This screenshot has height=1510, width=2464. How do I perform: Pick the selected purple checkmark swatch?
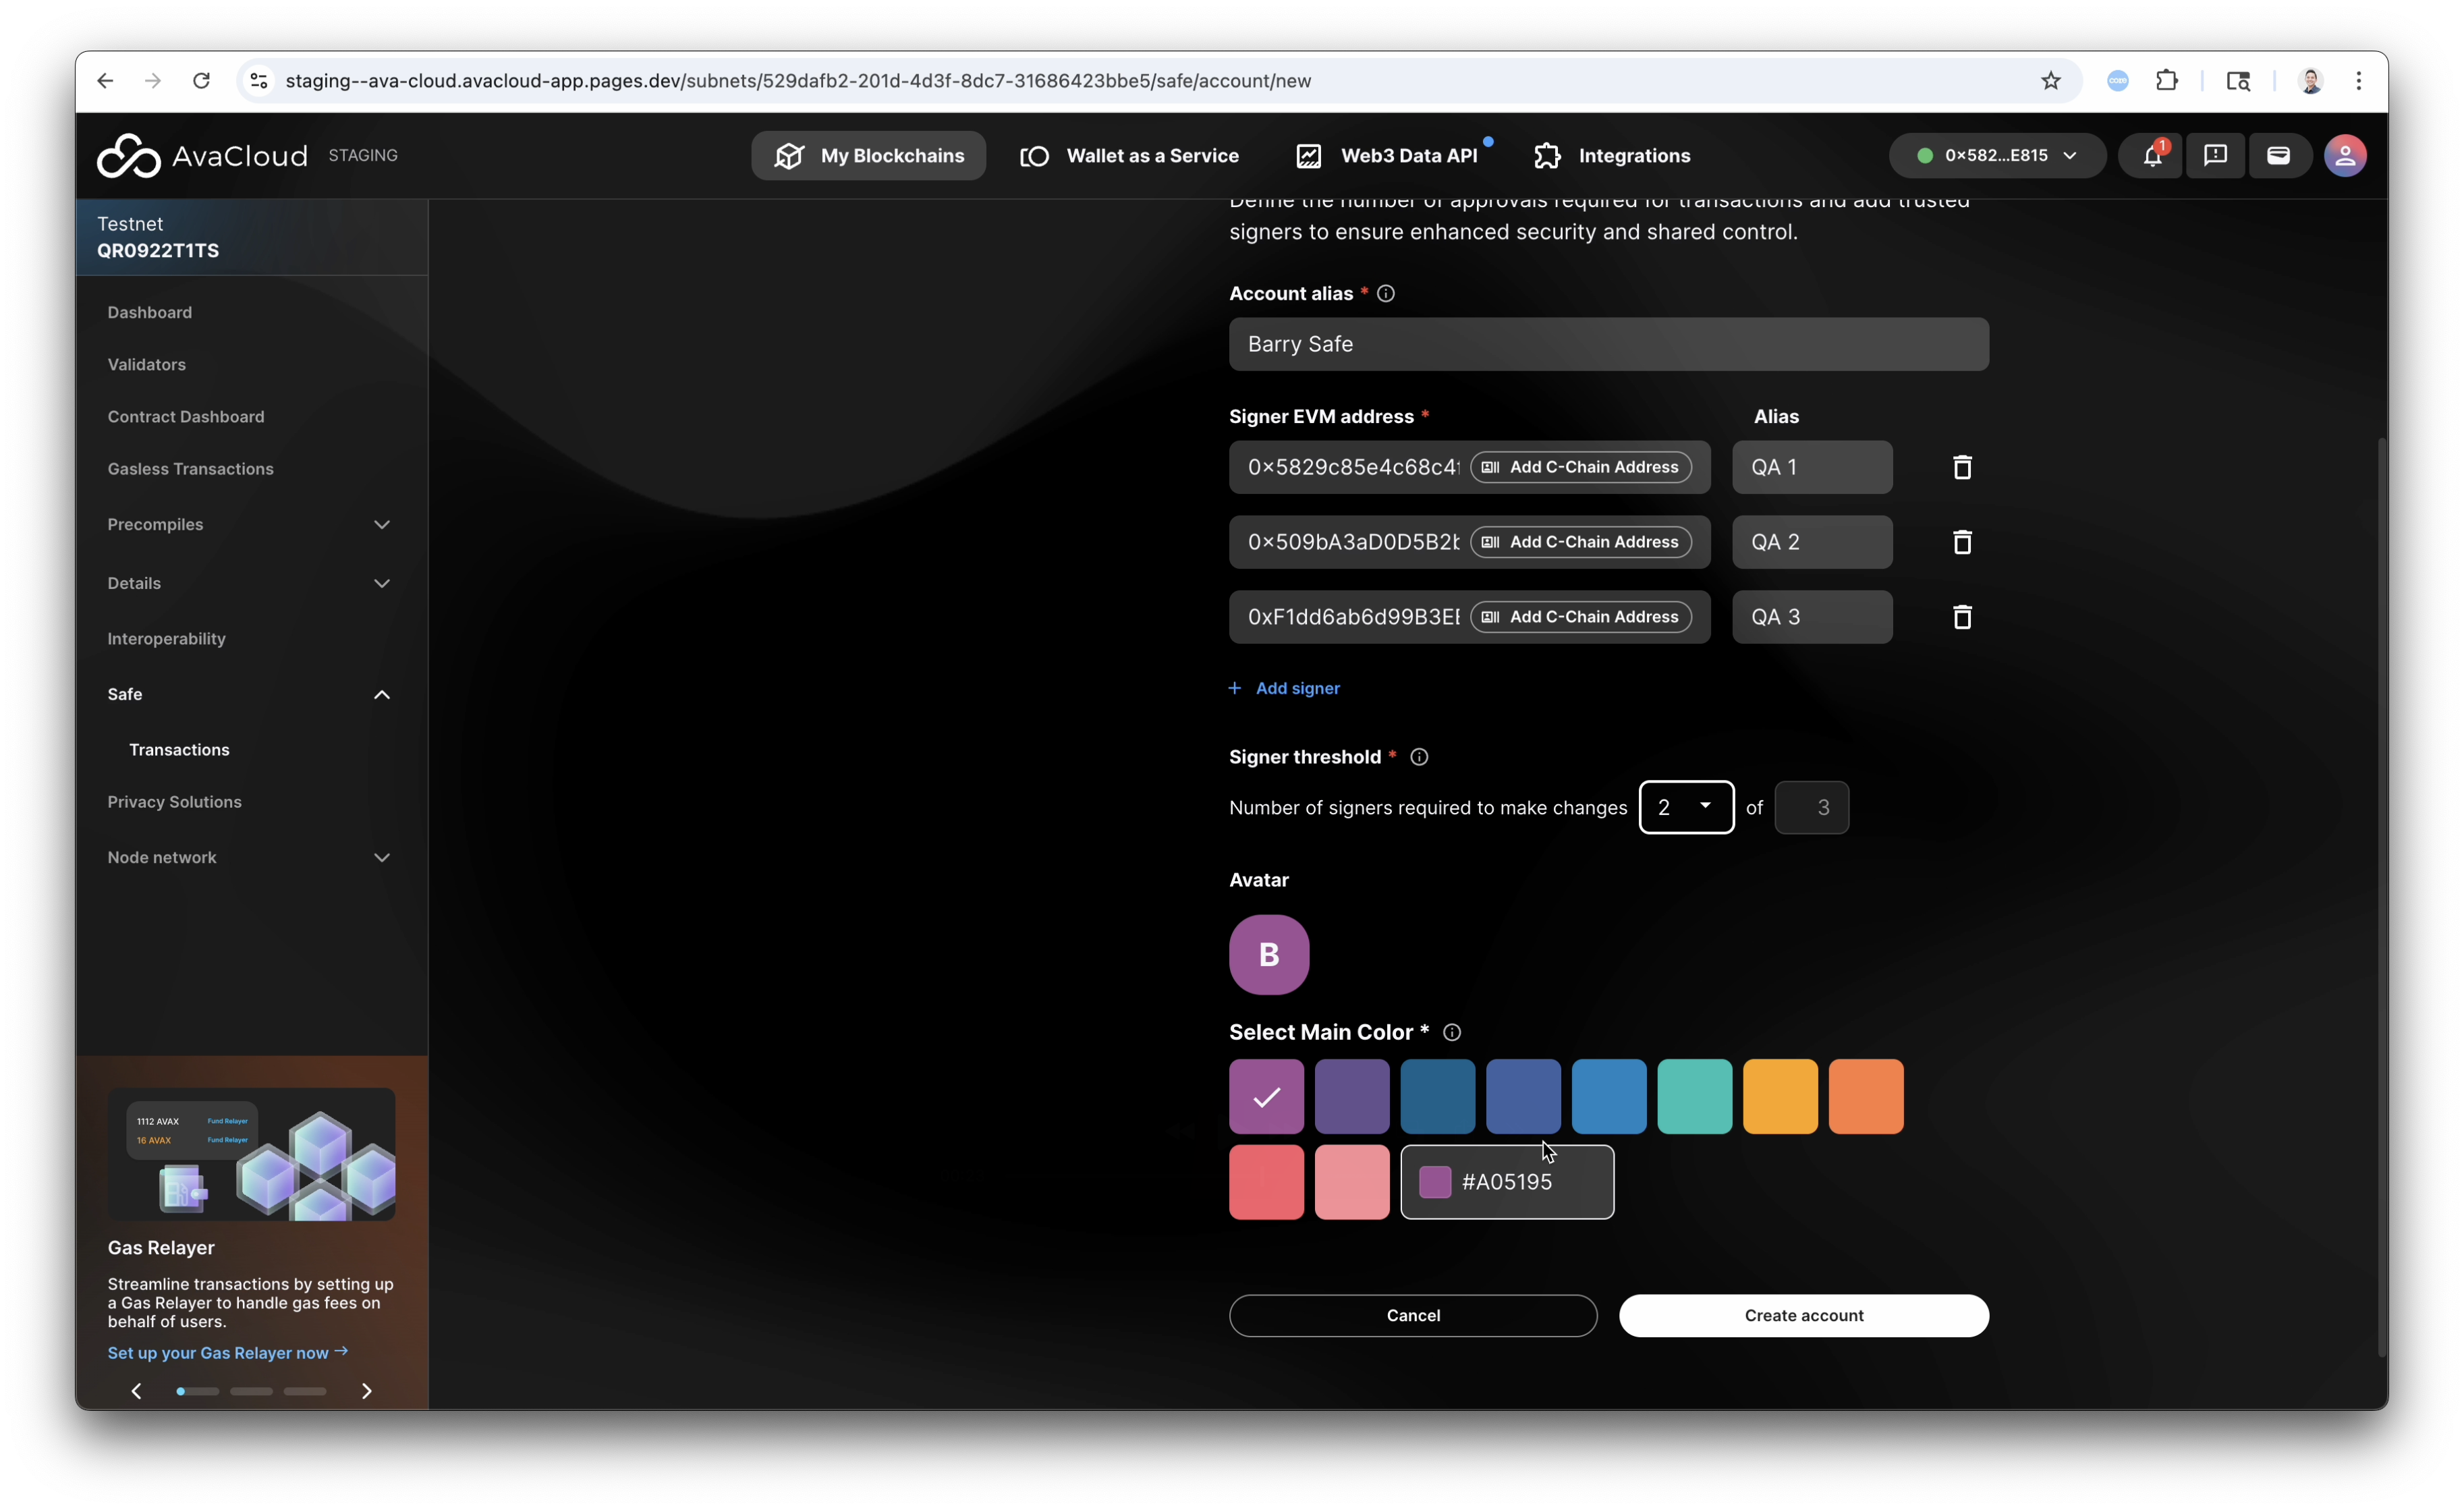pyautogui.click(x=1266, y=1097)
